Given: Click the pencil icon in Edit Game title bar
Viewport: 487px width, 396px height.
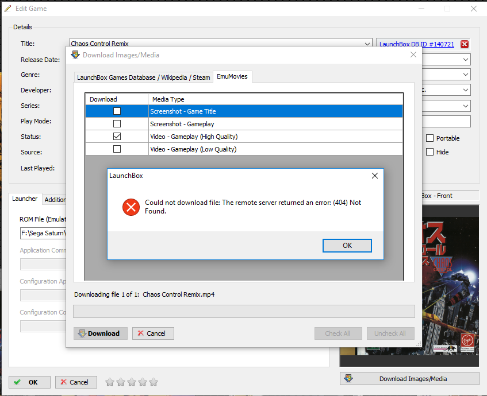Looking at the screenshot, I should point(8,9).
